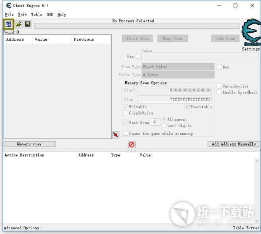Screen dimensions: 261x234
Task: Open the Value Type dropdown
Action: (x=178, y=75)
